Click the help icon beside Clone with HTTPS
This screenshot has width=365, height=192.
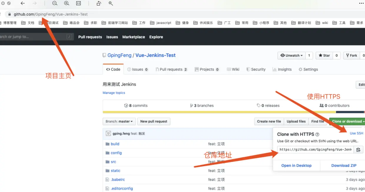click(317, 134)
